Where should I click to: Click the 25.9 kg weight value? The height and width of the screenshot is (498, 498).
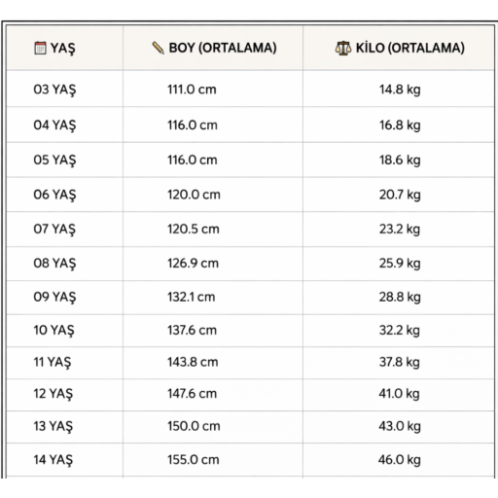click(x=400, y=263)
